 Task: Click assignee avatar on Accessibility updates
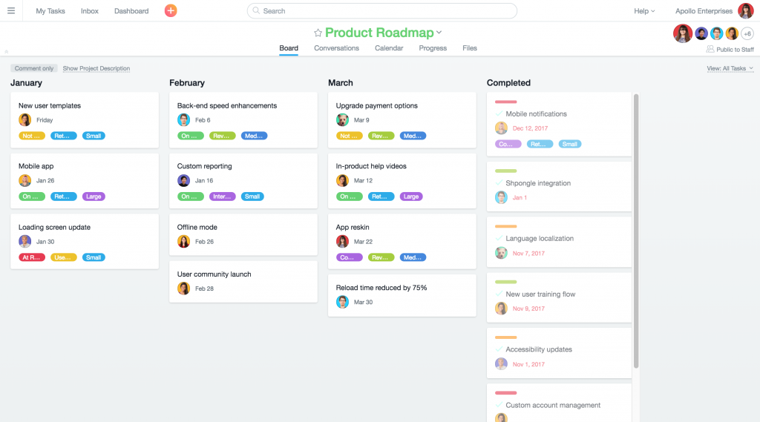tap(501, 364)
